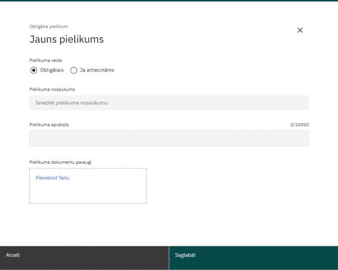
Task: Click the Obligātais option label text
Action: (x=52, y=70)
